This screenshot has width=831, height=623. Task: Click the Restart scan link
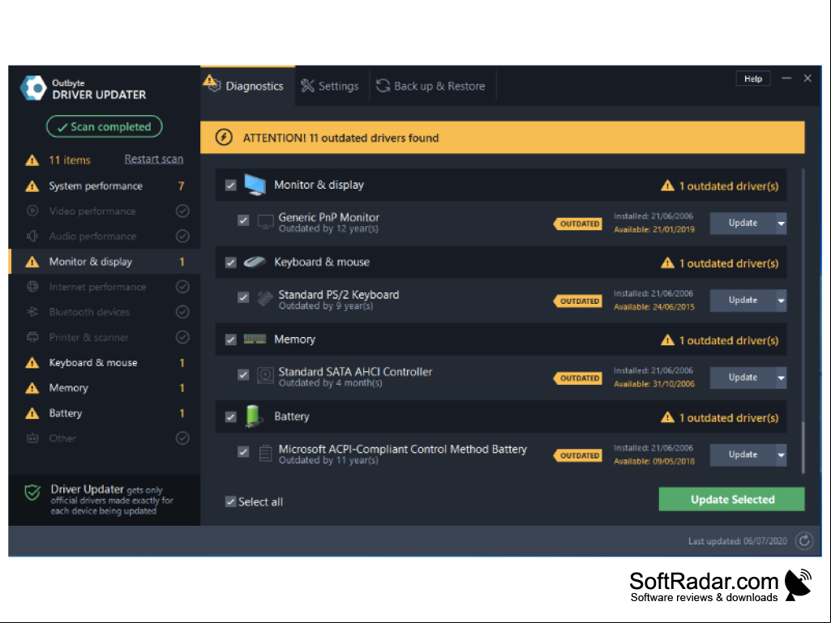click(x=154, y=159)
